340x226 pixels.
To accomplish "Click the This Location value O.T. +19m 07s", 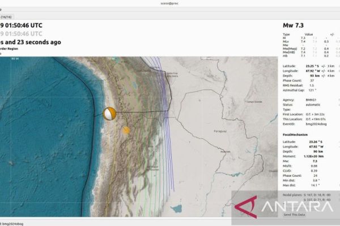I will point(316,119).
